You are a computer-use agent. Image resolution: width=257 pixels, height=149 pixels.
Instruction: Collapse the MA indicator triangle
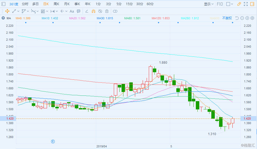(3, 18)
